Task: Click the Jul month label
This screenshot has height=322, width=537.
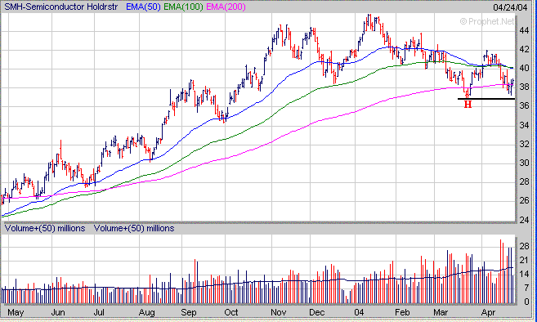Action: click(x=99, y=312)
